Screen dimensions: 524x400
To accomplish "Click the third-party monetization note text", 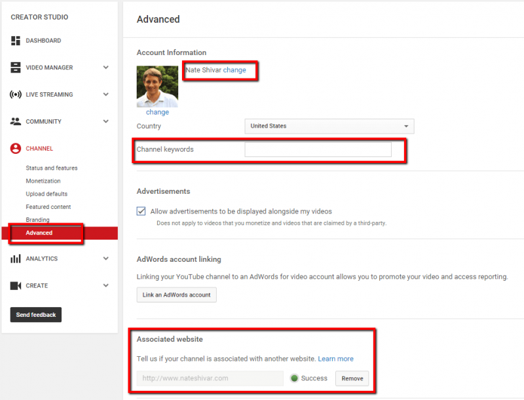I will pos(271,223).
